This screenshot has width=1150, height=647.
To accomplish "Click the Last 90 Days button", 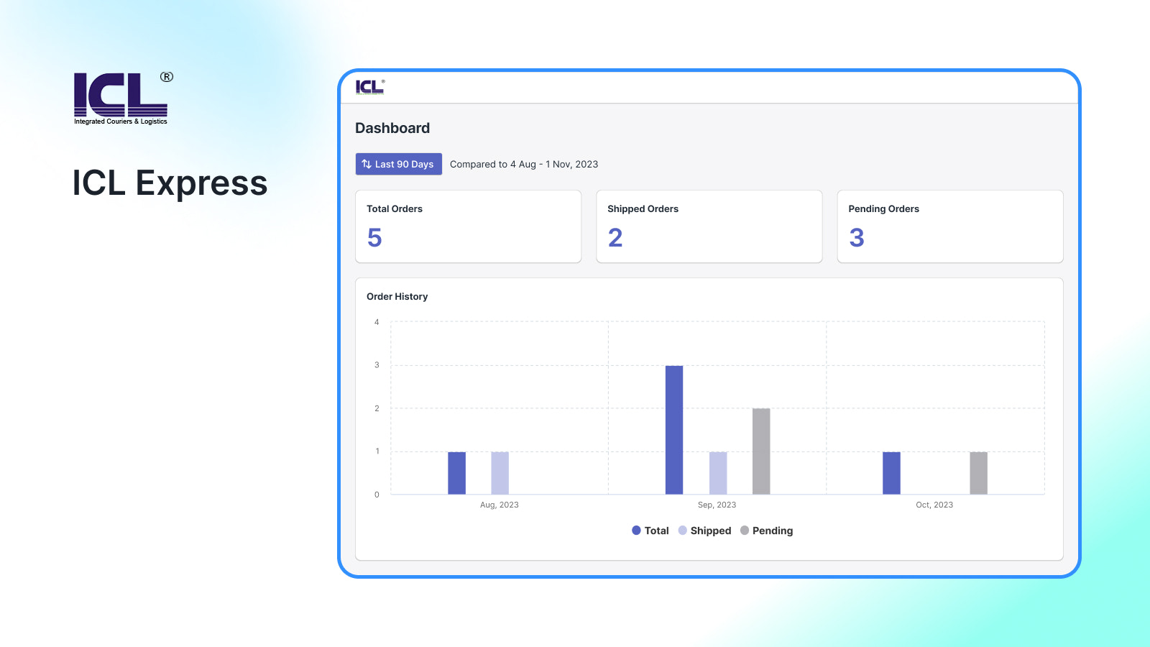I will coord(399,164).
